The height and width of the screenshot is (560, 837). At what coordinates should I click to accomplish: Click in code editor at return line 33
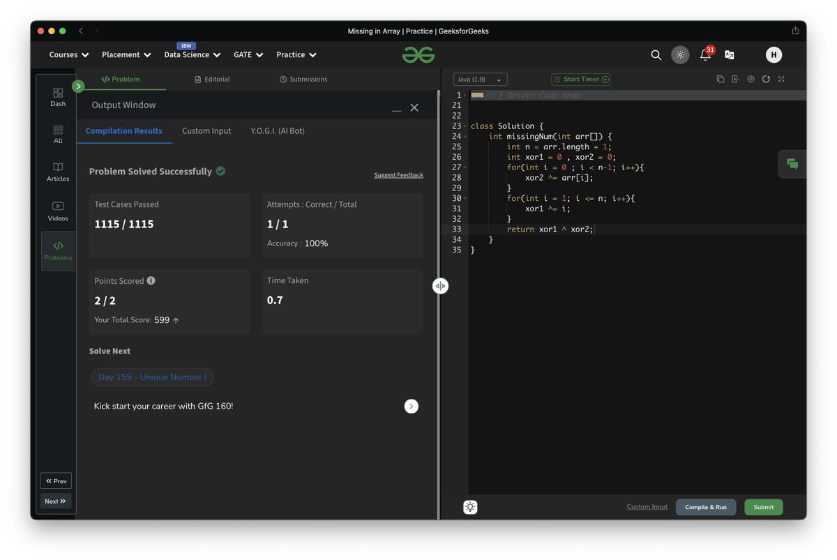(637, 229)
